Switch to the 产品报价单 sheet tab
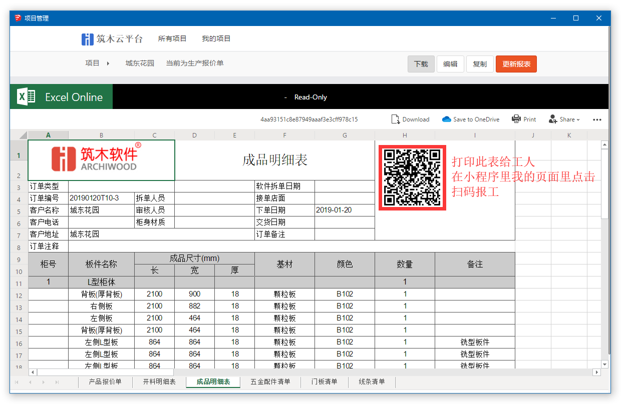 pyautogui.click(x=105, y=382)
